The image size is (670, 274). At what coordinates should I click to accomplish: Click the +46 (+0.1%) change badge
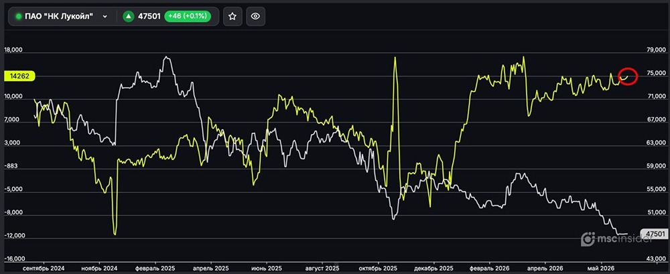[188, 16]
